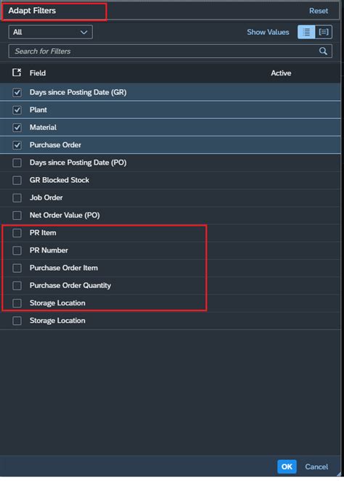Click the search magnifier icon

323,52
